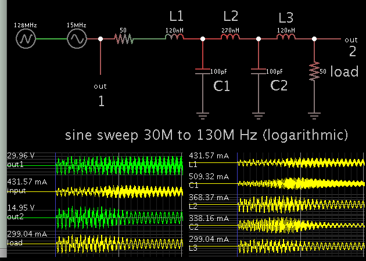This screenshot has width=366, height=261.
Task: Click the 'out 2' output label
Action: 351,48
